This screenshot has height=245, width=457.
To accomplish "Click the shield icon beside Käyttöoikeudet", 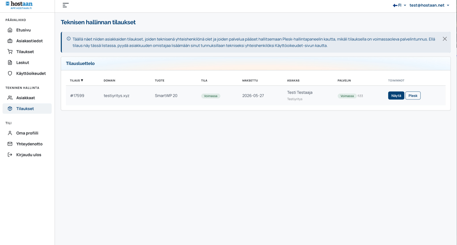I will 10,73.
